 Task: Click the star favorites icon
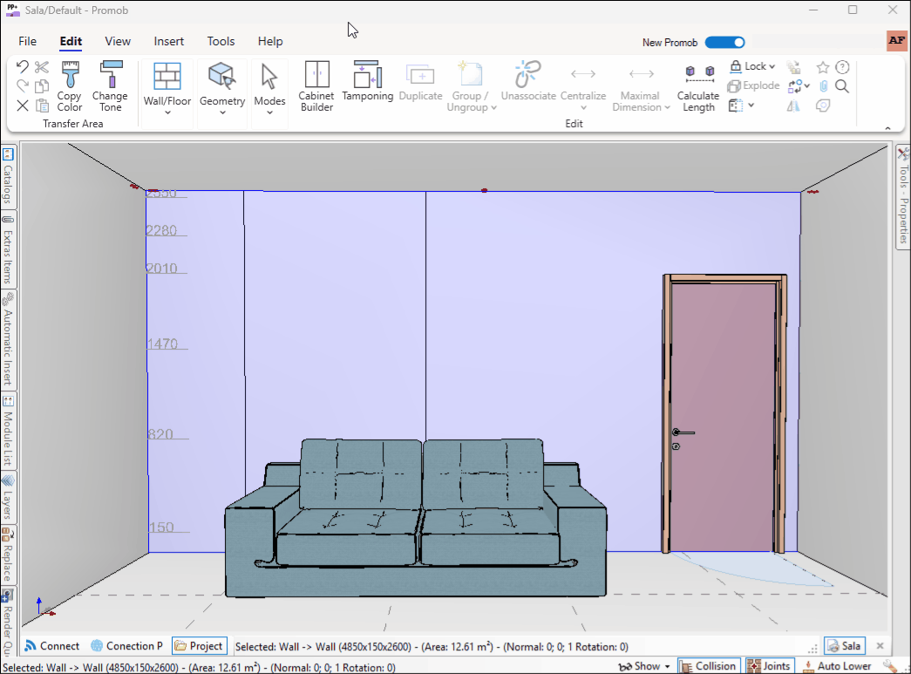tap(822, 67)
